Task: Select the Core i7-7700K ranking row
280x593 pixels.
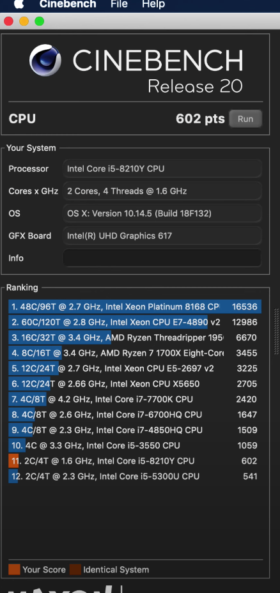Action: coord(135,399)
